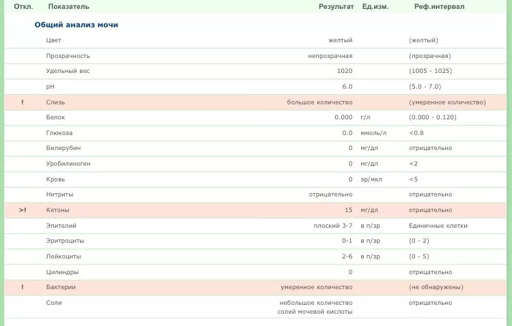Select the 'Эпителий' row label
The width and height of the screenshot is (512, 326).
click(x=61, y=226)
